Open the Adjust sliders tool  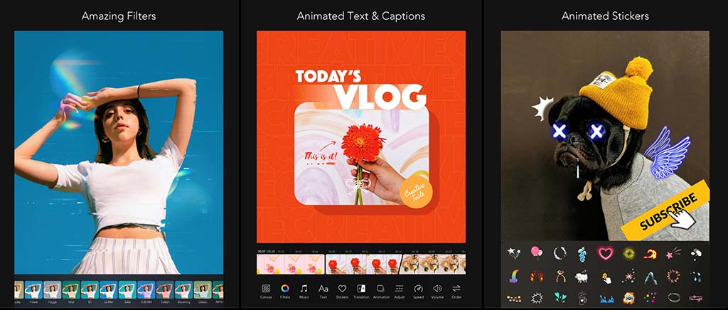pyautogui.click(x=400, y=291)
